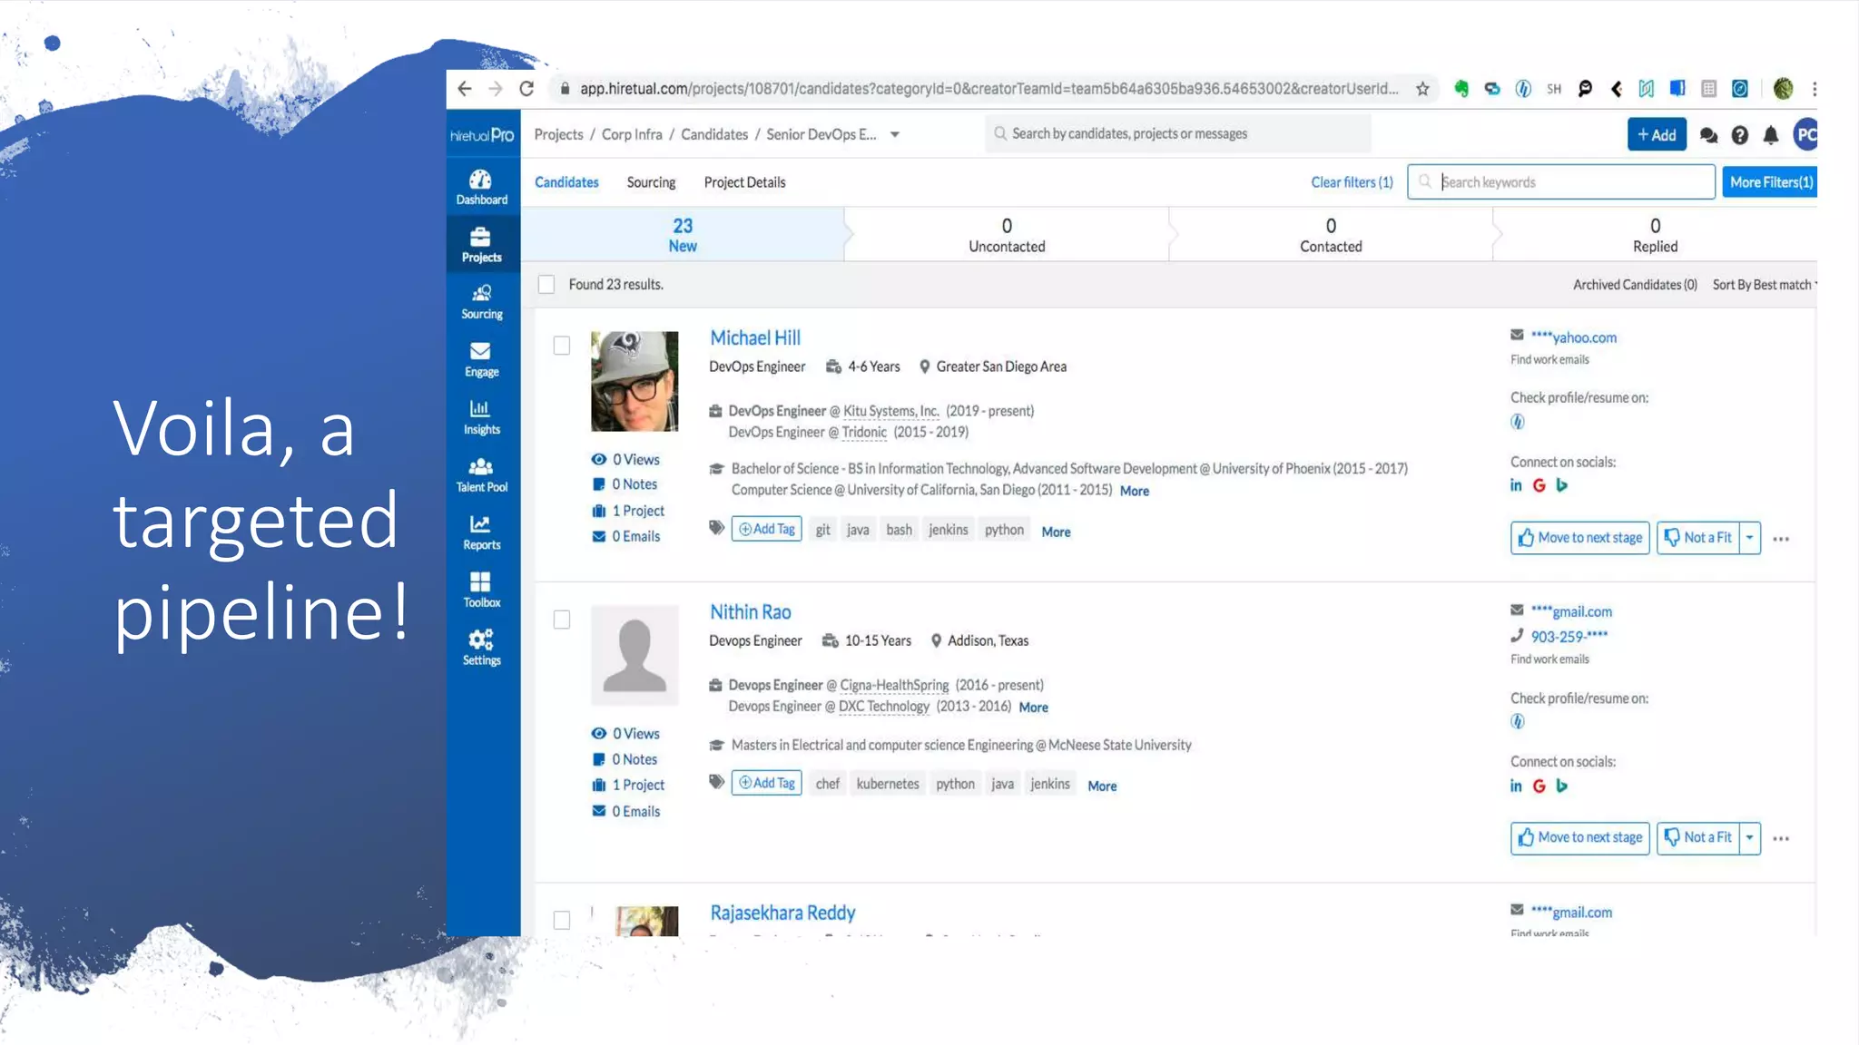Open the Toolbox sidebar icon
1859x1045 pixels.
coord(481,590)
